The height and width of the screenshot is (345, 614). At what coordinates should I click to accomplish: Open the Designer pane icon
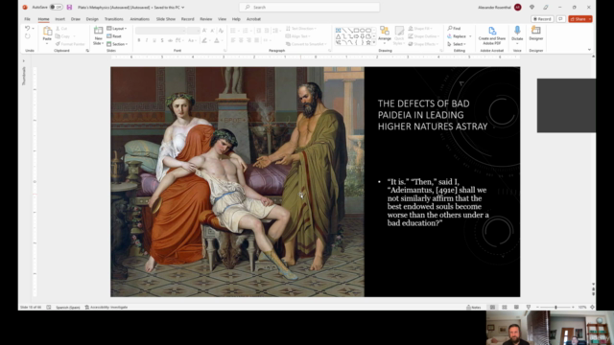535,31
